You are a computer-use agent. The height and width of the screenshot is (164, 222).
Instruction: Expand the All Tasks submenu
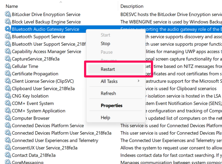tap(109, 81)
